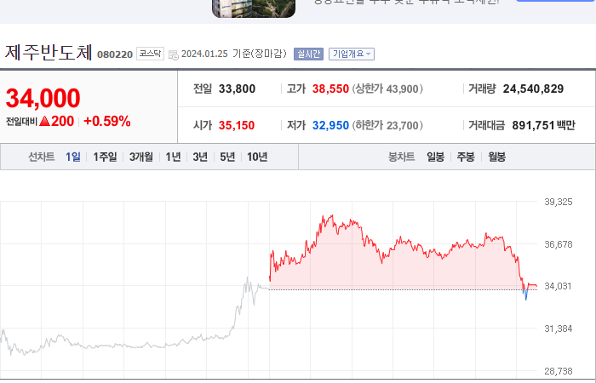Click the 상한가 43,900 text

click(x=387, y=89)
